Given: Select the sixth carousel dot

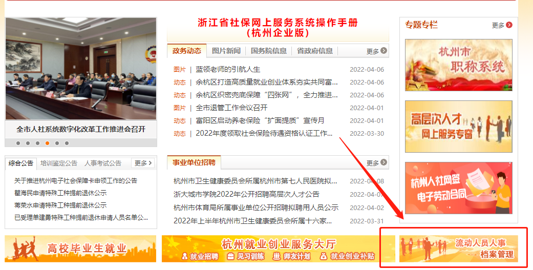Looking at the screenshot, I should pos(67,143).
